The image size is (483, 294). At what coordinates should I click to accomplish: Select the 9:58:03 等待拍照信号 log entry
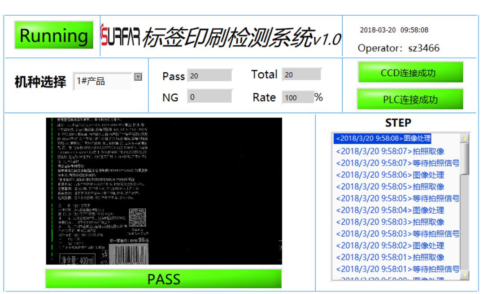click(x=397, y=234)
